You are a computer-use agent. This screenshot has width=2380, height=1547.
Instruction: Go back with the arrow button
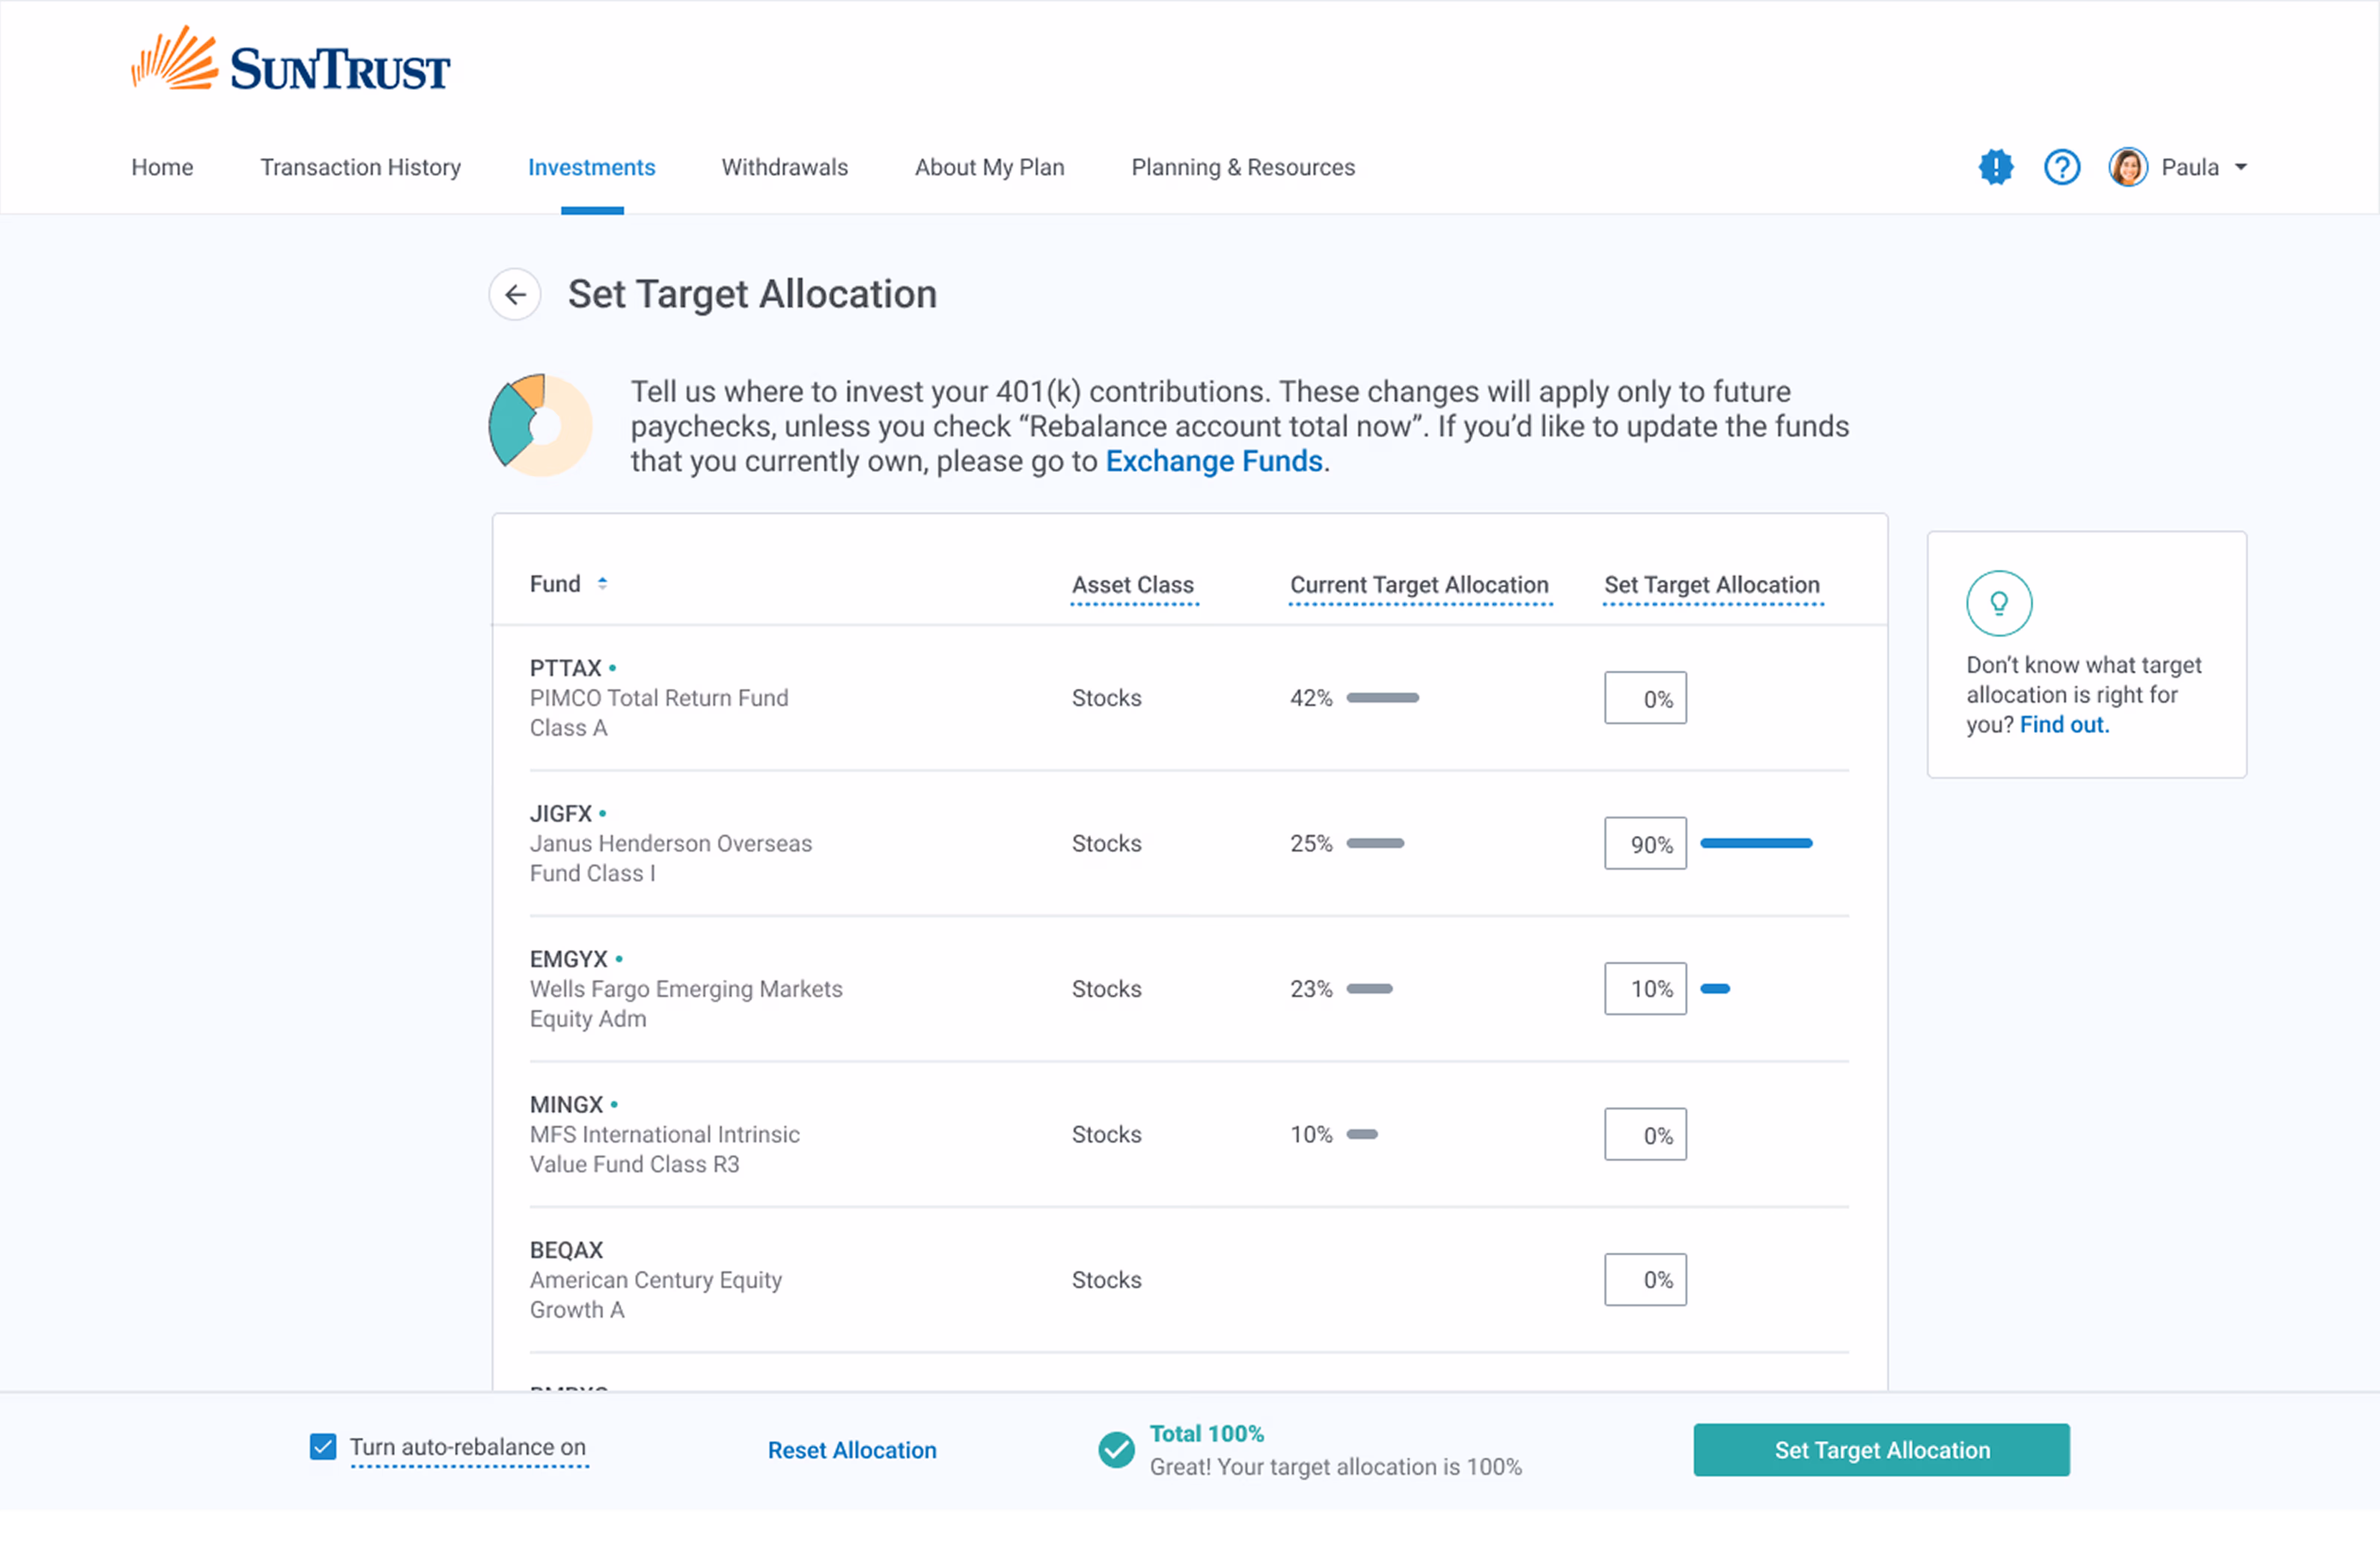point(515,295)
